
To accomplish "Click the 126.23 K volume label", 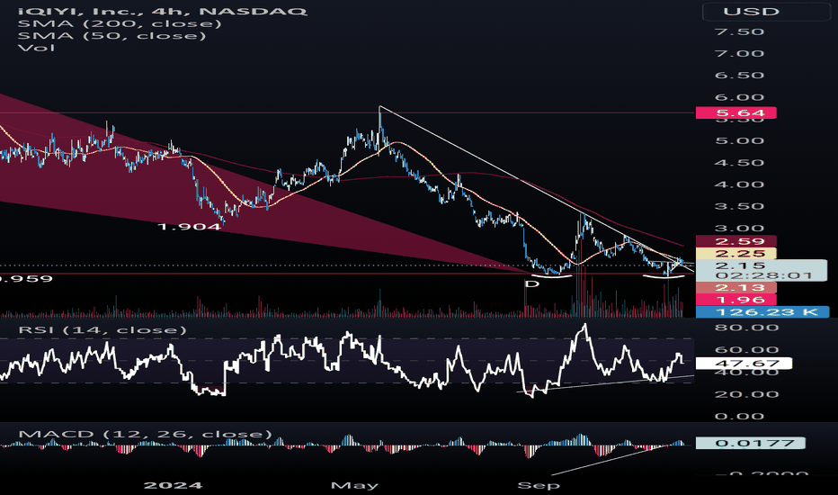I will (x=762, y=312).
